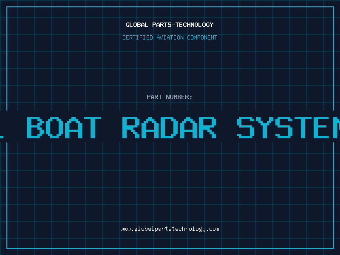This screenshot has width=340, height=255.
Task: Click the word SYSTEM in the banner
Action: point(289,127)
